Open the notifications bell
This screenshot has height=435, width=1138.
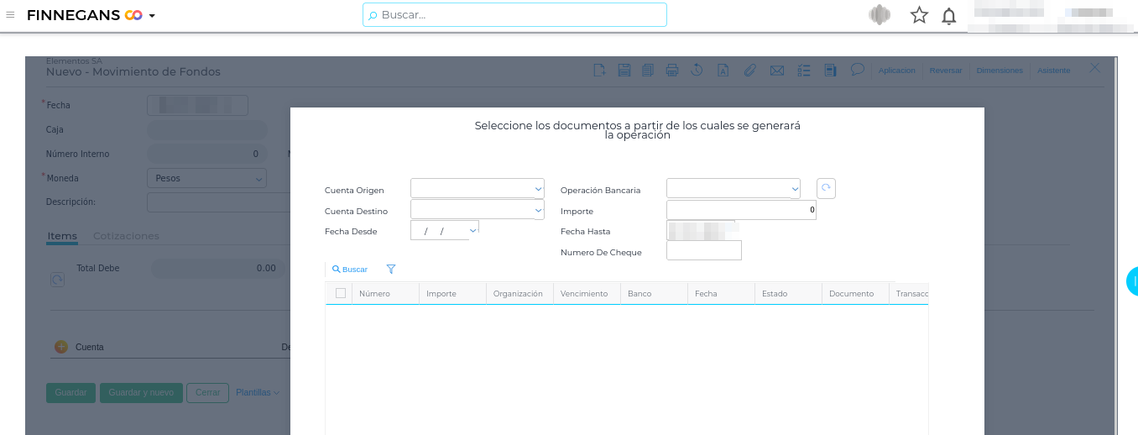948,15
